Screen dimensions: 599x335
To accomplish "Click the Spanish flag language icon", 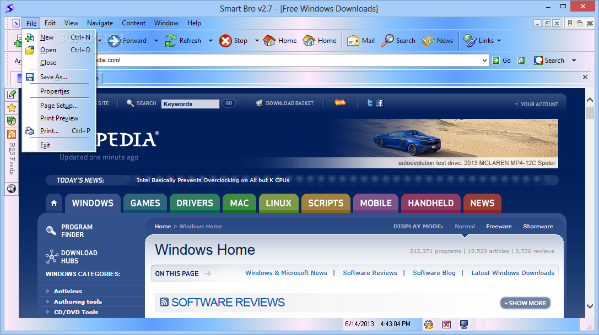I will click(x=340, y=102).
